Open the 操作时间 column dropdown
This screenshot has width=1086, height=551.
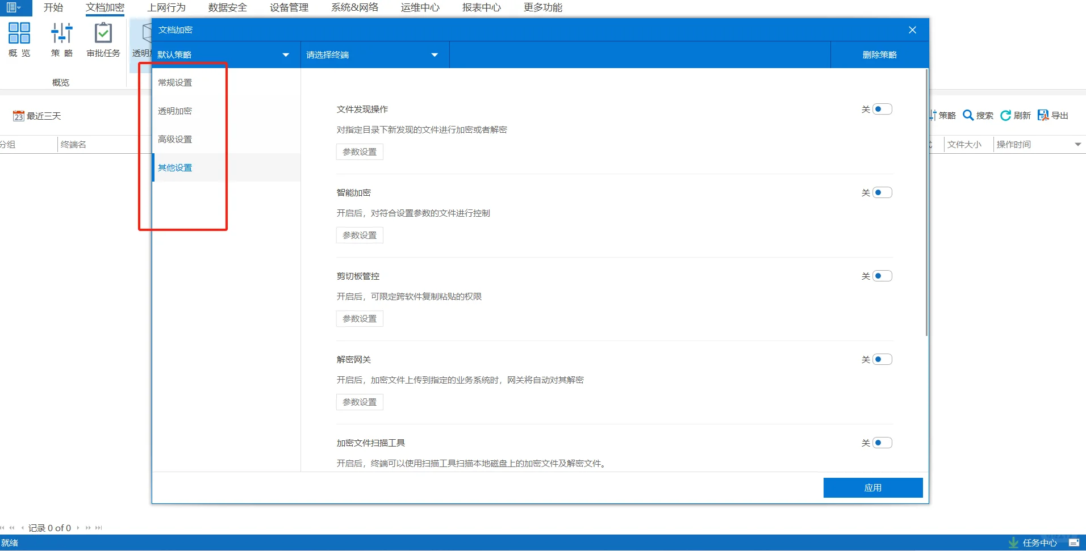[1077, 144]
